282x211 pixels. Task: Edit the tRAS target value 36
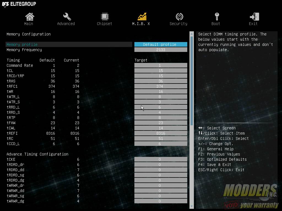point(161,81)
